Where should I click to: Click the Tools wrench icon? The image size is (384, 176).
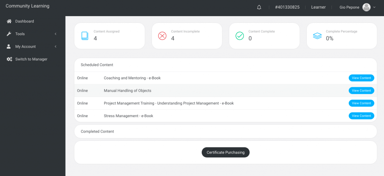coord(9,34)
